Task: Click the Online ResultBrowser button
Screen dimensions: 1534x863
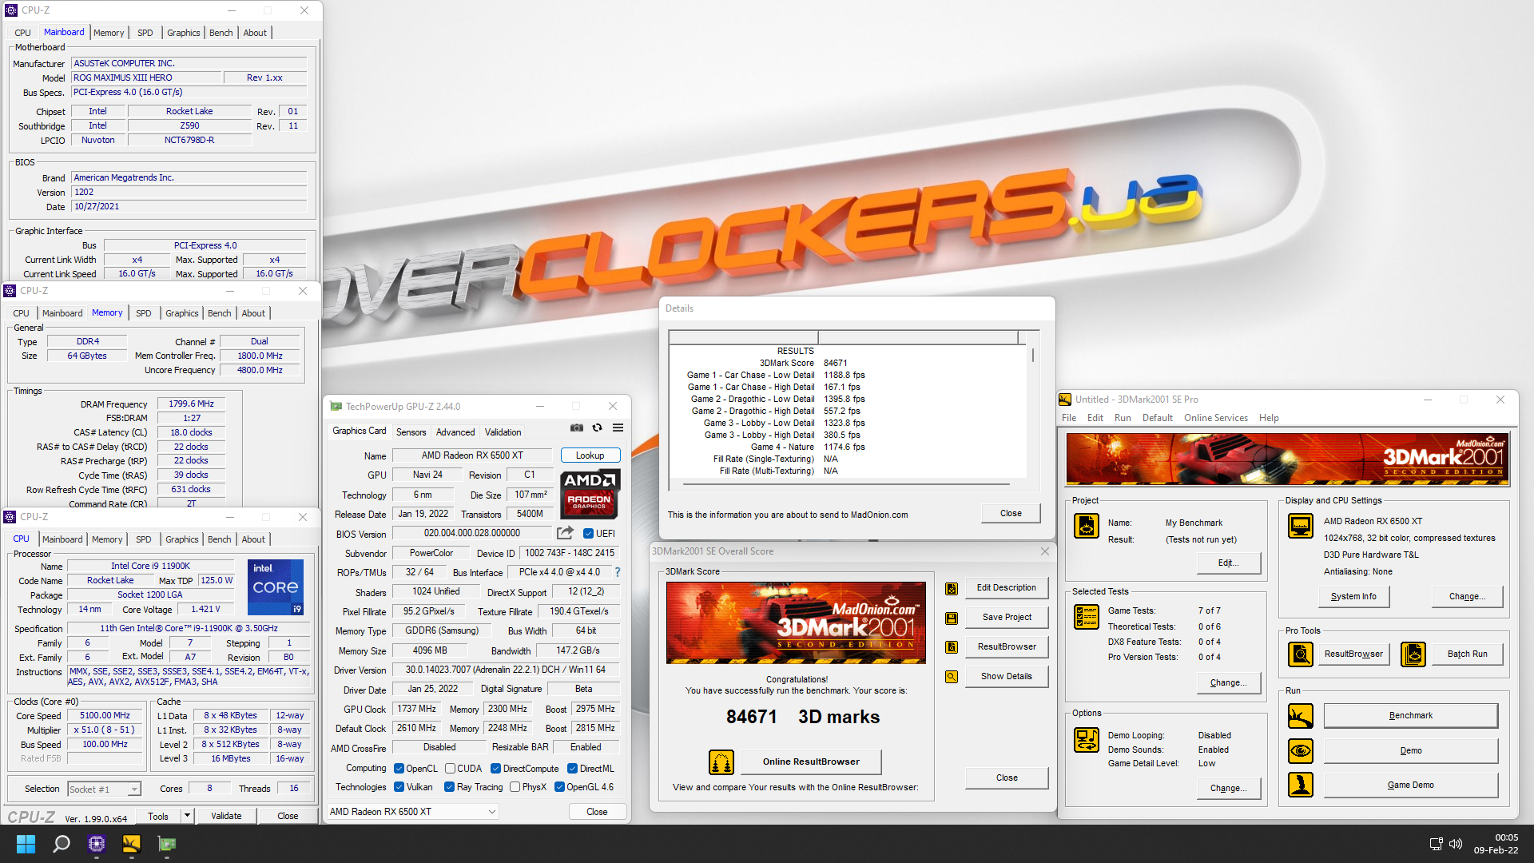Action: click(811, 762)
